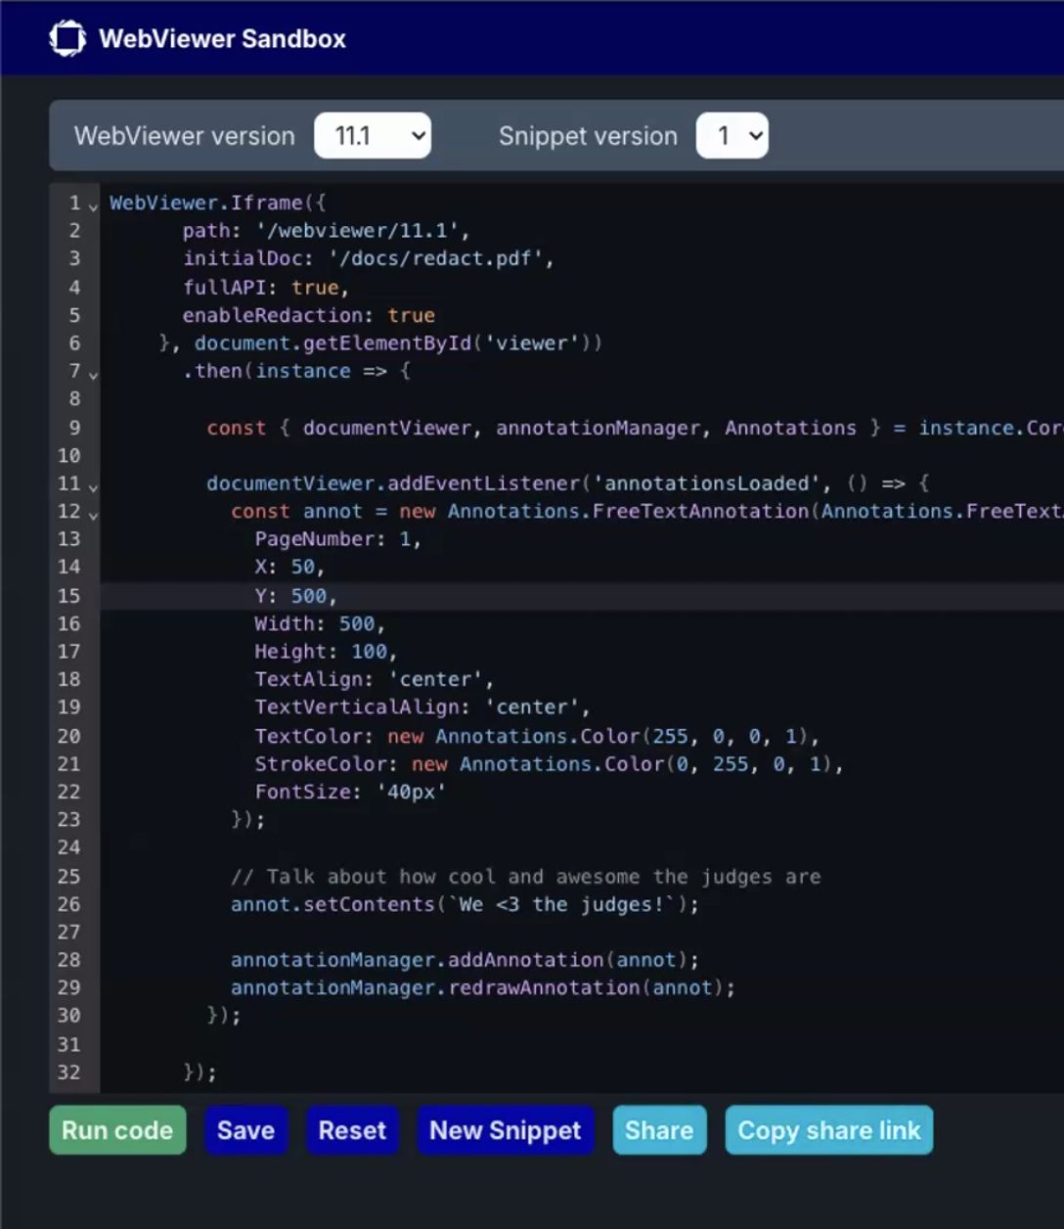Click the Save button

pos(245,1130)
